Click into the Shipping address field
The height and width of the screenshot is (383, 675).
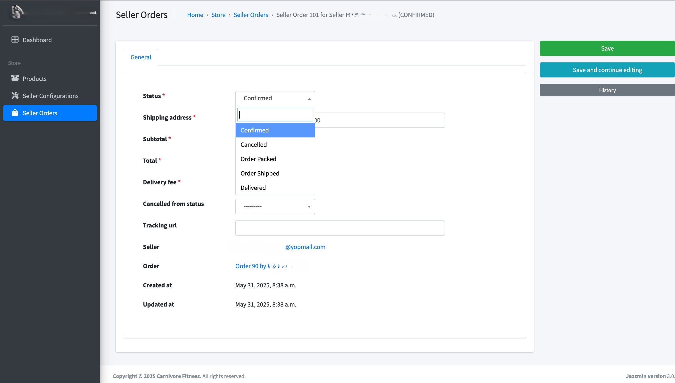click(x=380, y=120)
